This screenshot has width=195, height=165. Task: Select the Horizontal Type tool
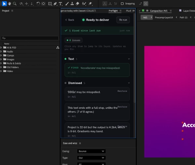pyautogui.click(x=61, y=4)
